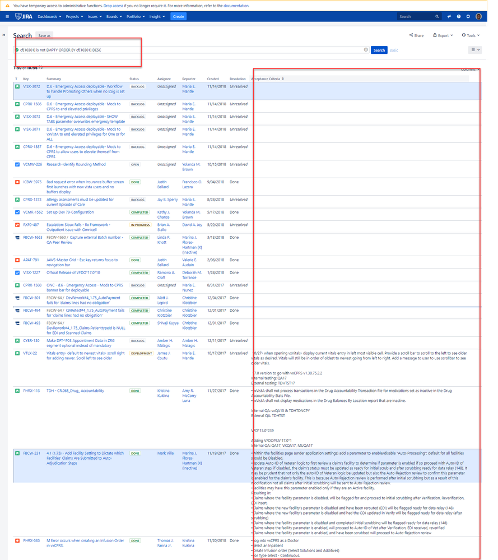Open parent issue FBCW-1660 link

click(57, 238)
